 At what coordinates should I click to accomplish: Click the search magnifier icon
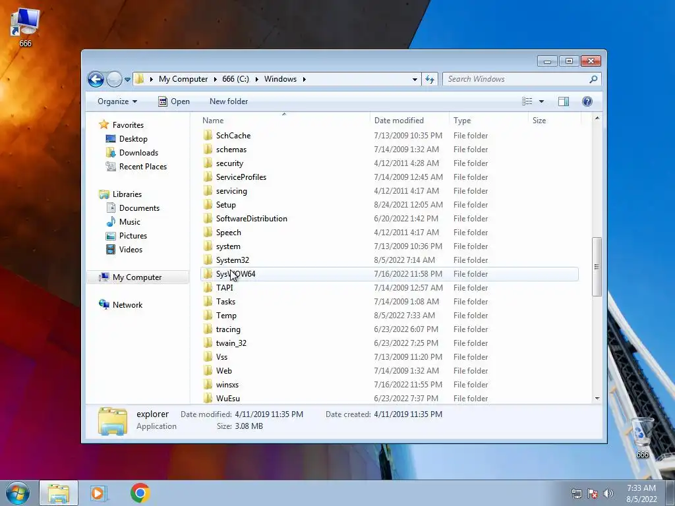(593, 79)
